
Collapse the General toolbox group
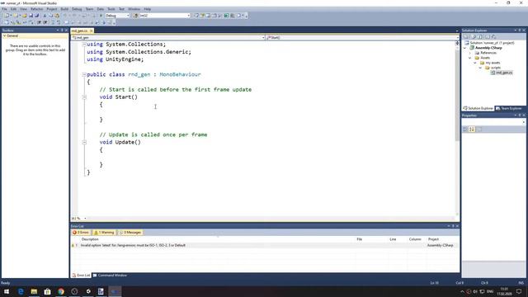point(5,35)
